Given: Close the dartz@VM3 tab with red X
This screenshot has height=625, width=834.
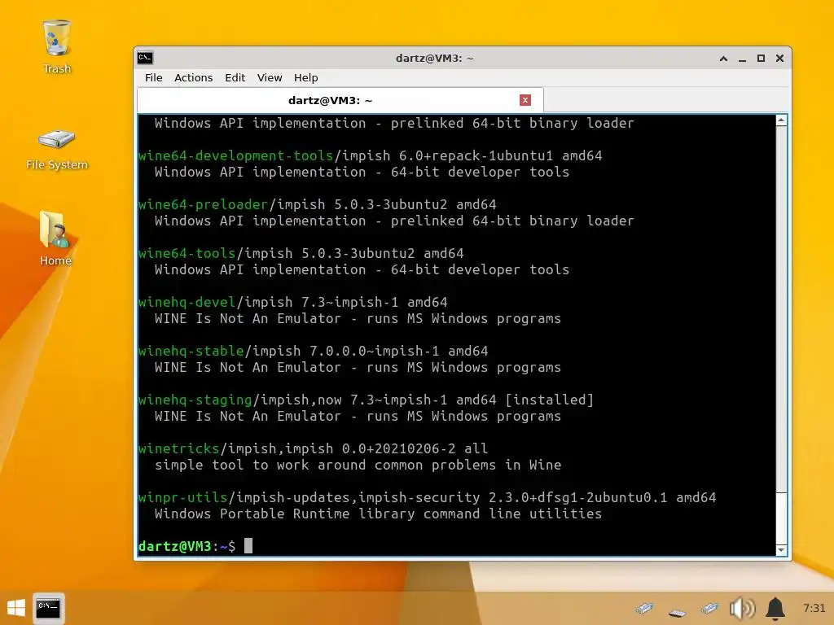Looking at the screenshot, I should [525, 100].
